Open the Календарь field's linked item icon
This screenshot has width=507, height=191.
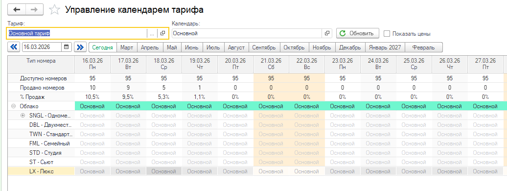coord(327,33)
